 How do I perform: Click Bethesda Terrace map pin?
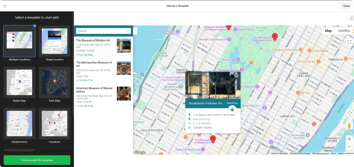(242, 70)
